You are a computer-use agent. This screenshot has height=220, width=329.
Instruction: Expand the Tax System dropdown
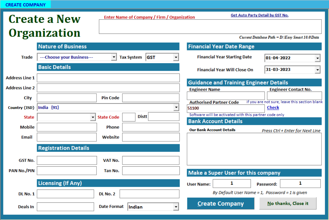coord(176,57)
